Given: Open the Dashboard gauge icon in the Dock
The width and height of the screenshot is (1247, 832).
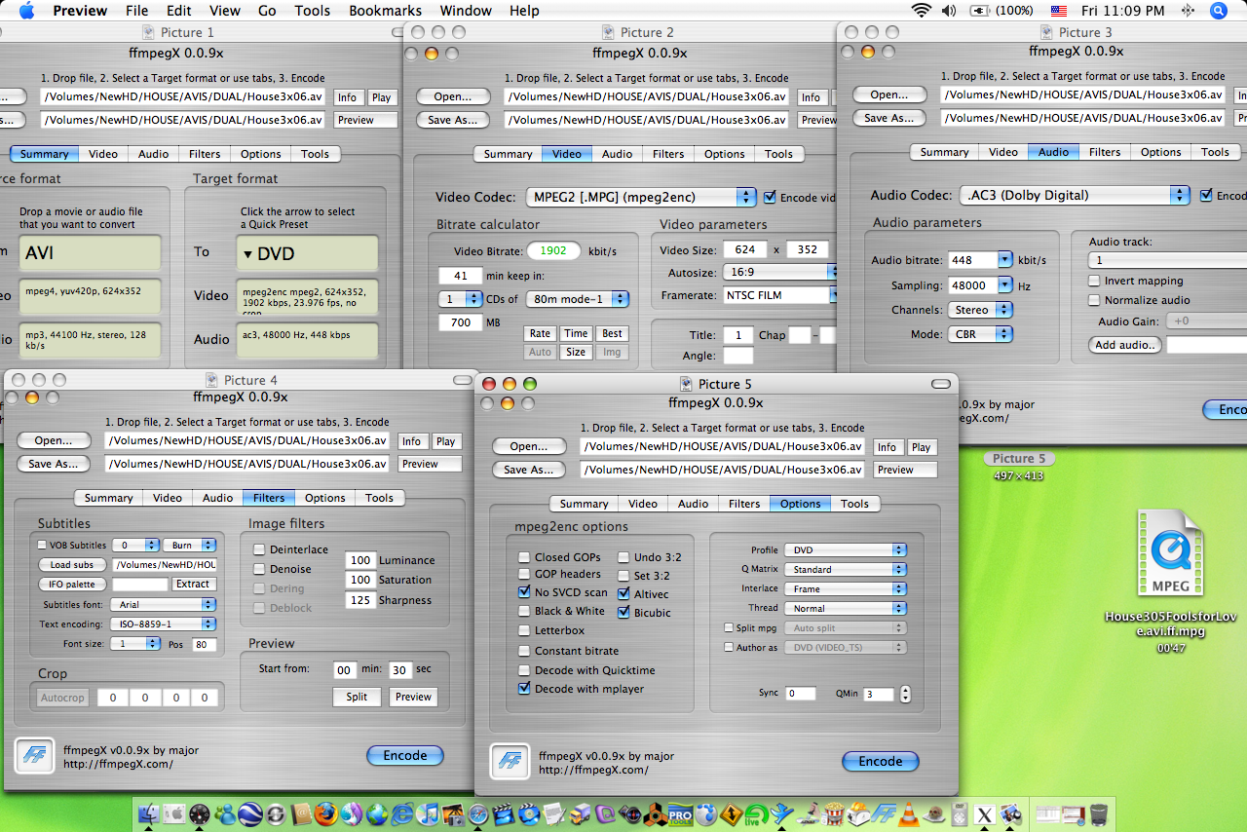Looking at the screenshot, I should [x=199, y=813].
